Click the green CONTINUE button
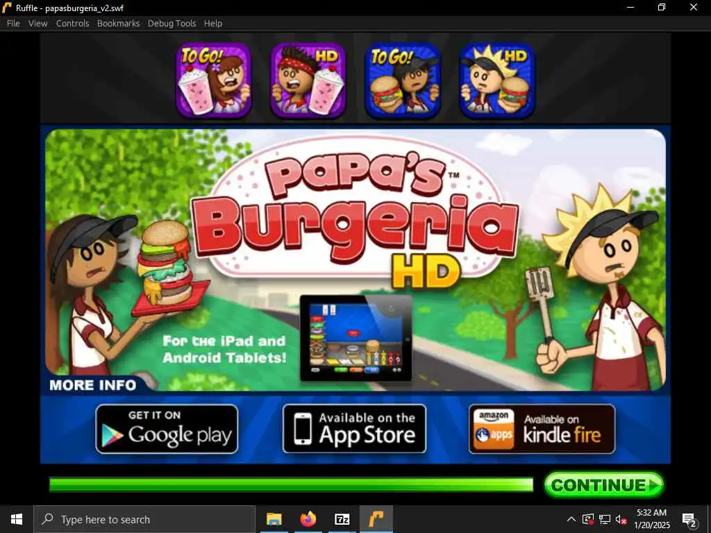This screenshot has width=711, height=533. coord(604,485)
